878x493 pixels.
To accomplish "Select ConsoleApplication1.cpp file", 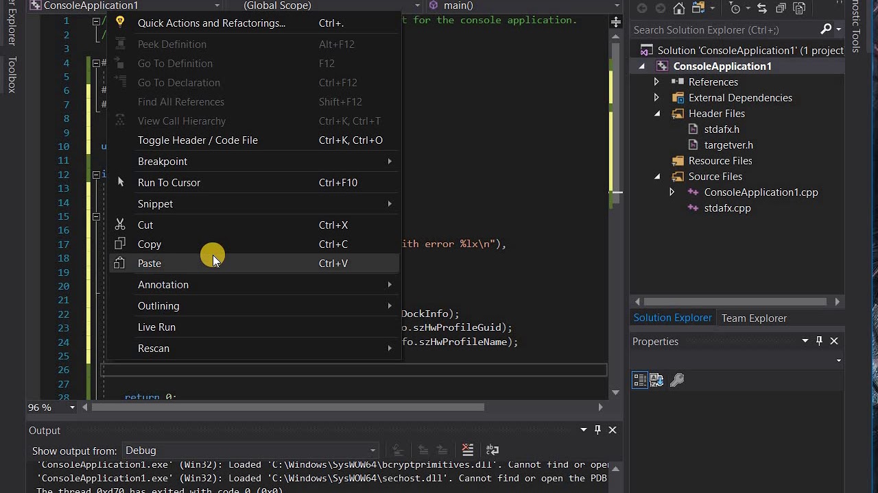I will (761, 192).
